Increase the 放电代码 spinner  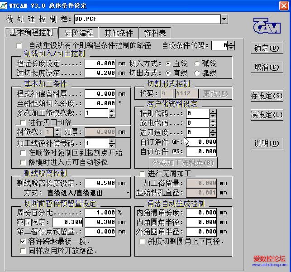coord(213,121)
